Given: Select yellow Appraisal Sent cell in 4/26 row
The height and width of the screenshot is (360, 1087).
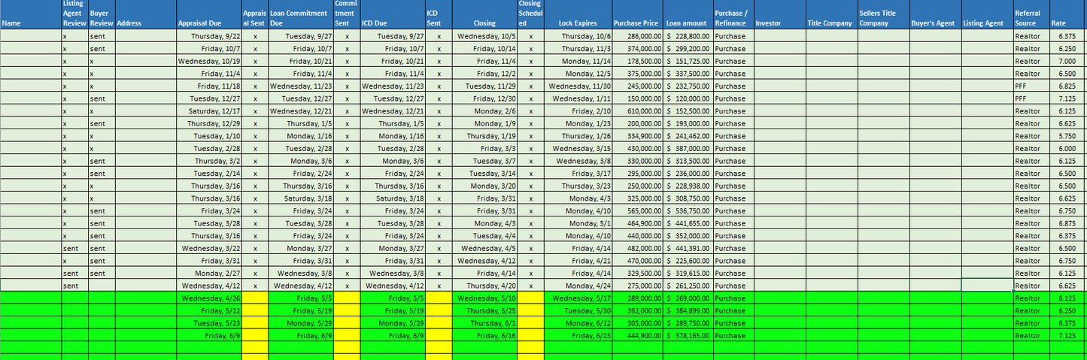Looking at the screenshot, I should click(x=254, y=298).
